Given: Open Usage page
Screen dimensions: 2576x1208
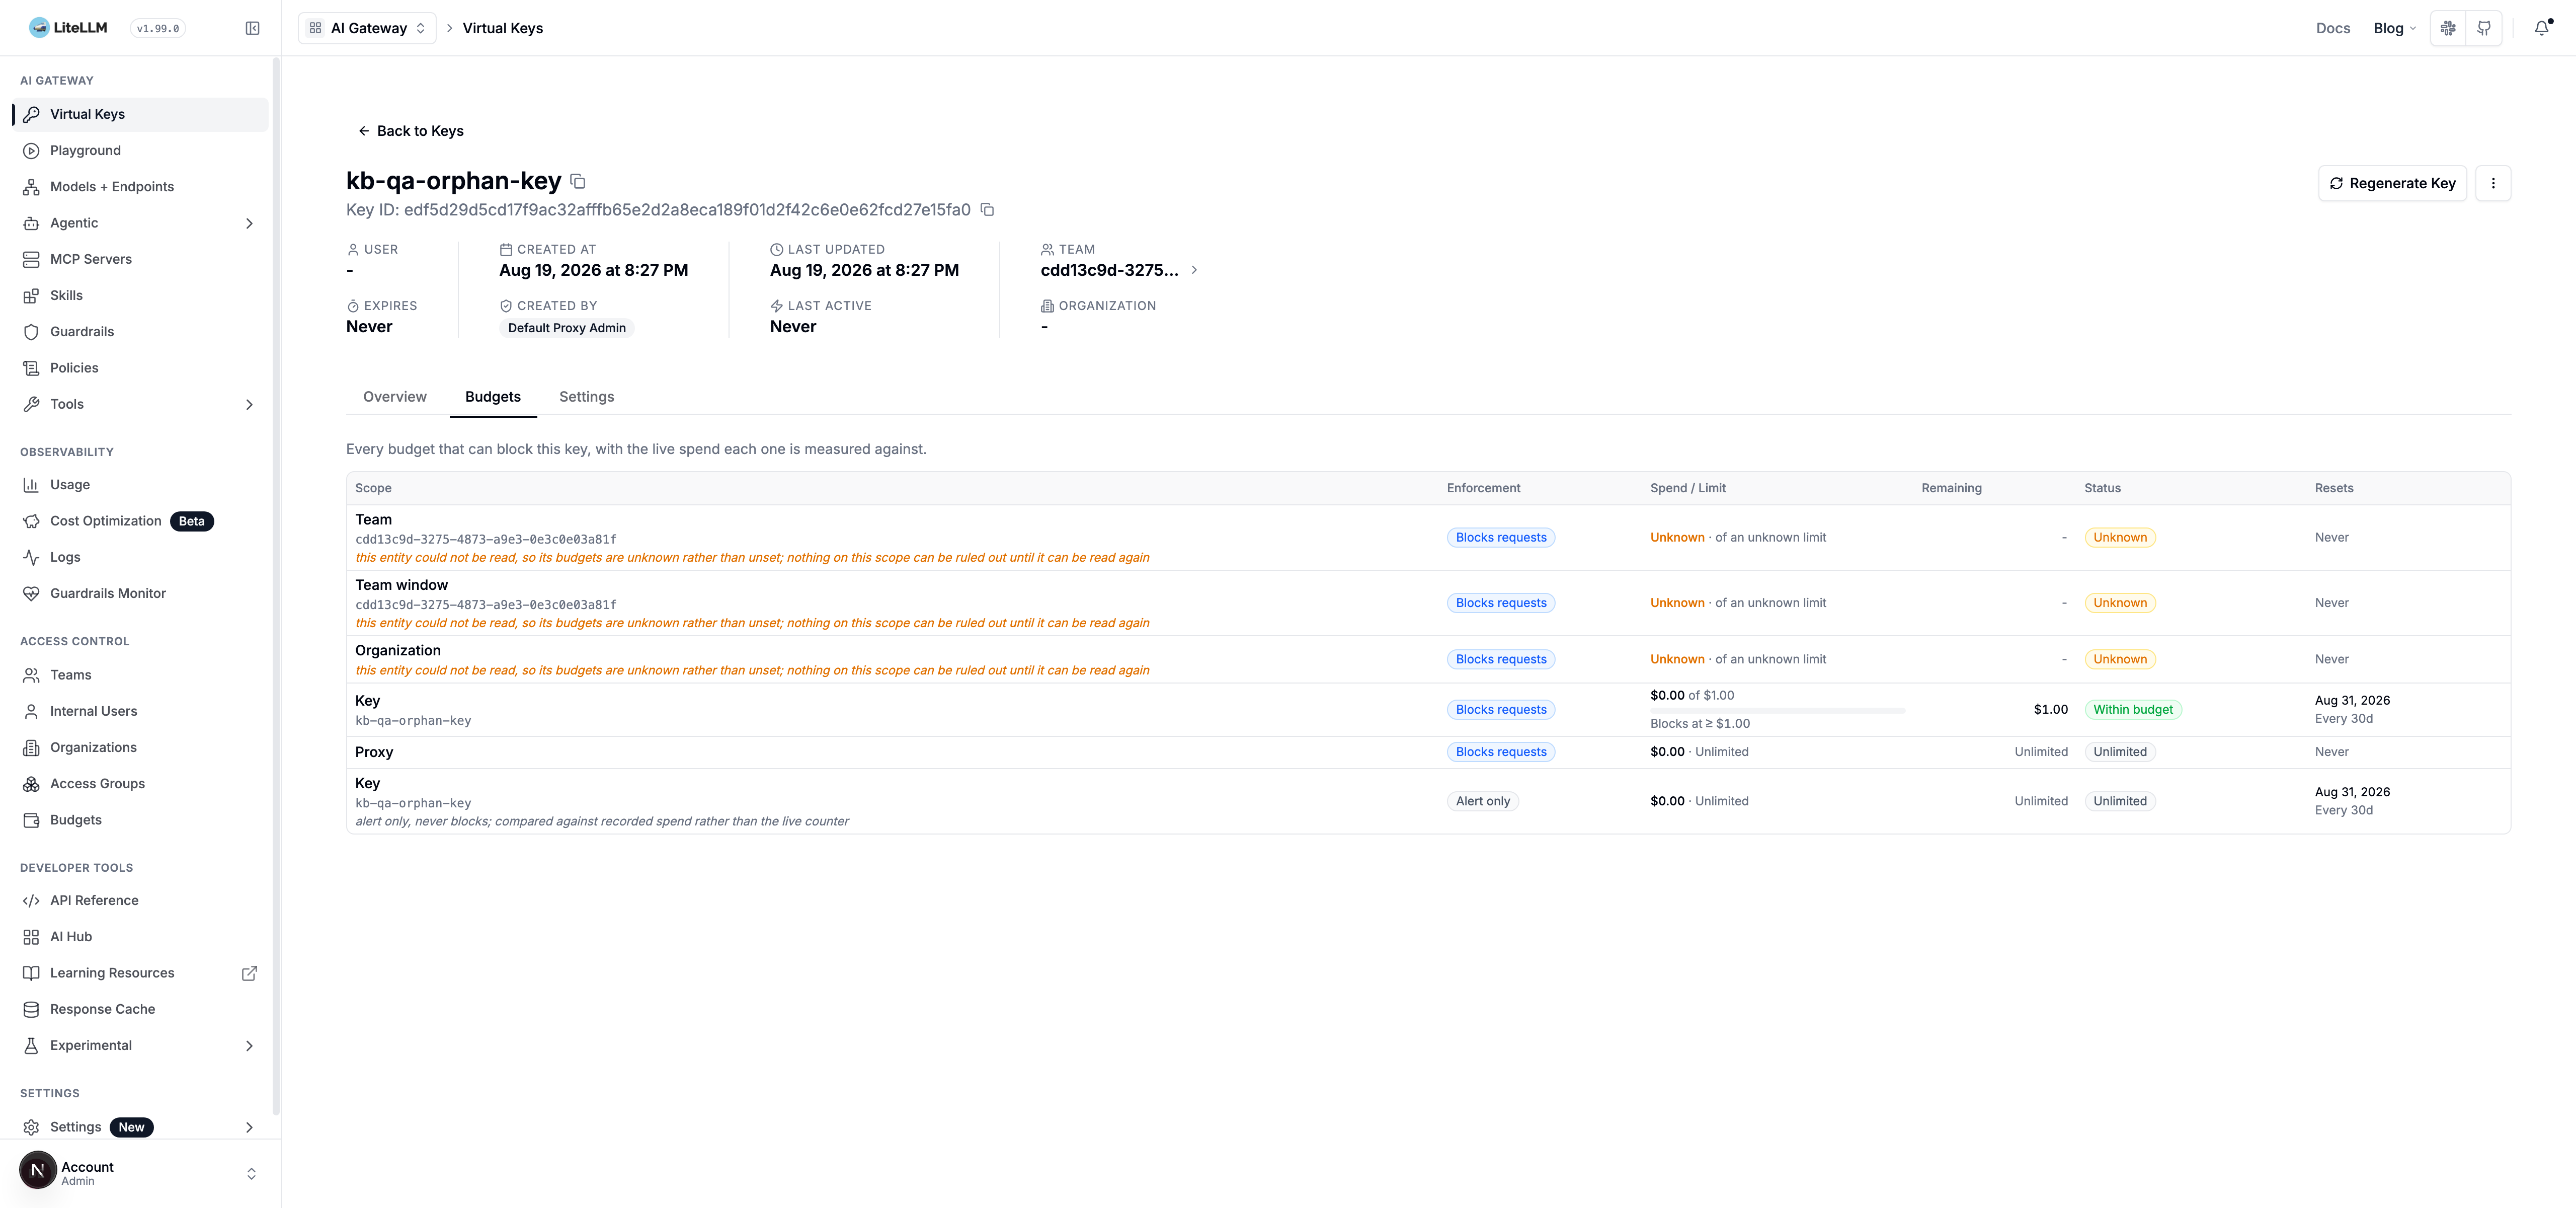Looking at the screenshot, I should click(140, 484).
